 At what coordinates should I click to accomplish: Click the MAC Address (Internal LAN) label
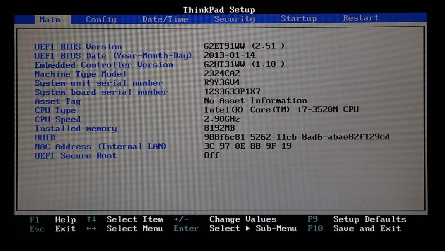pyautogui.click(x=100, y=147)
